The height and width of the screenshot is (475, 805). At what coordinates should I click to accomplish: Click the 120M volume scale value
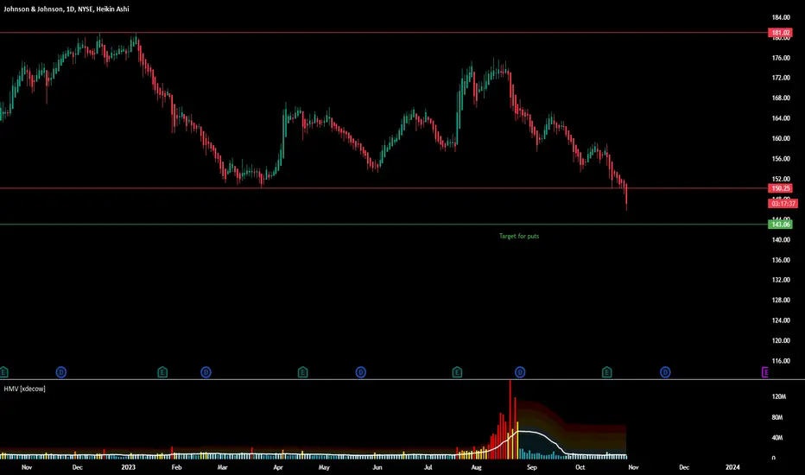(x=778, y=397)
